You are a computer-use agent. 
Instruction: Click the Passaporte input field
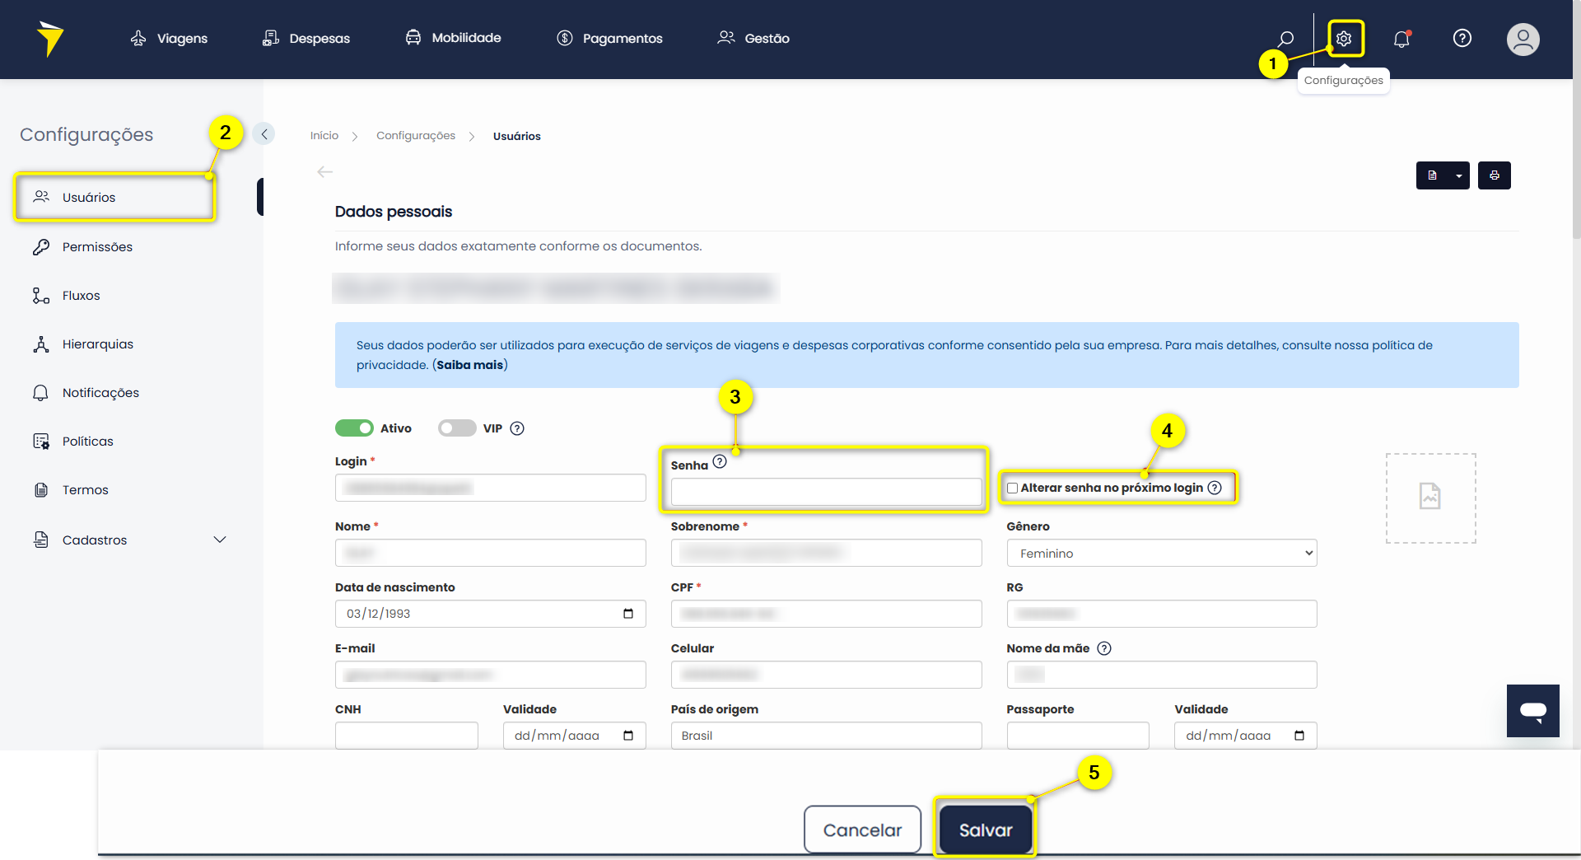point(1078,736)
